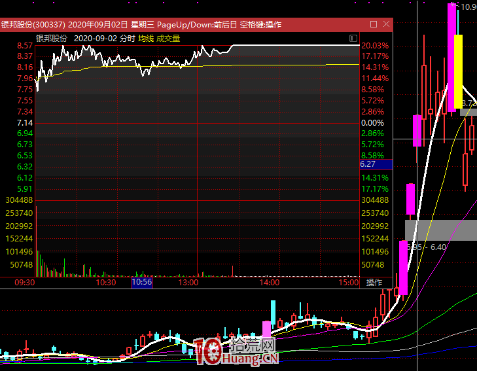Click the 分时 intraday chart label
The width and height of the screenshot is (477, 371).
pos(127,39)
